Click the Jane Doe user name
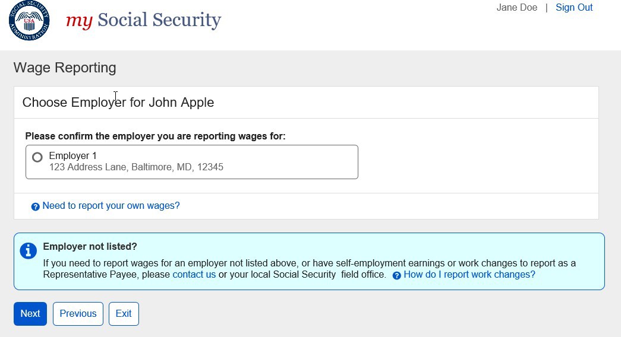 point(516,8)
